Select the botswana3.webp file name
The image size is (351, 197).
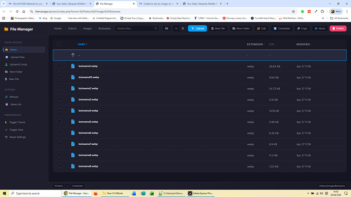coord(88,100)
